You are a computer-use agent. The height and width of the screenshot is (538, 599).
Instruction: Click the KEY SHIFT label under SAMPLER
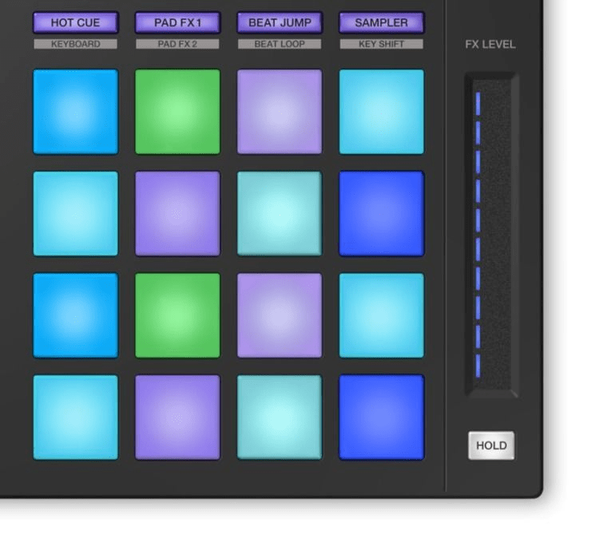point(382,44)
